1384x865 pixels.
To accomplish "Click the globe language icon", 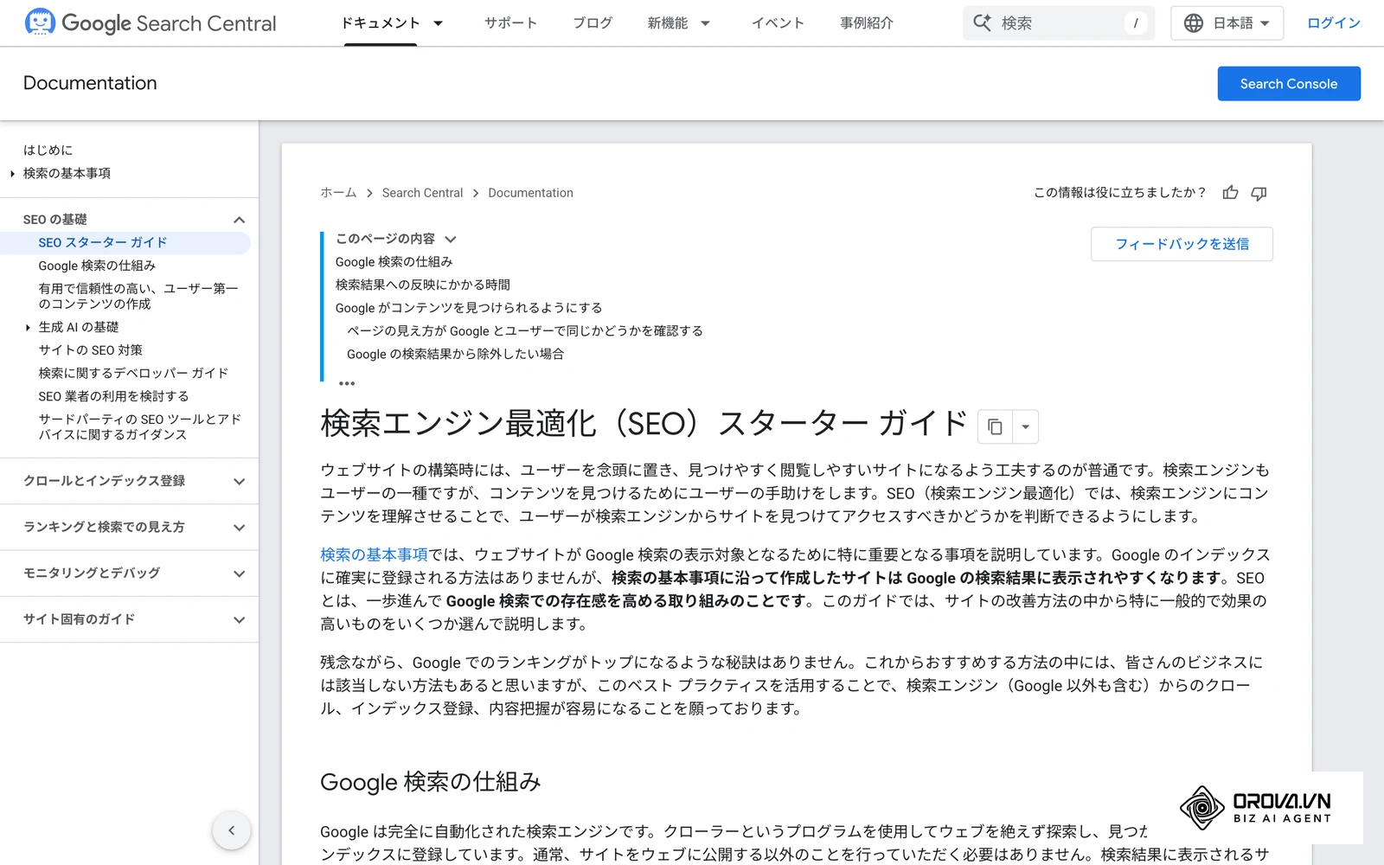I will point(1194,23).
